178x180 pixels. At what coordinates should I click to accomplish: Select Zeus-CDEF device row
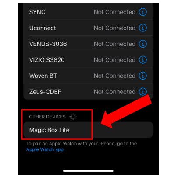[88, 92]
